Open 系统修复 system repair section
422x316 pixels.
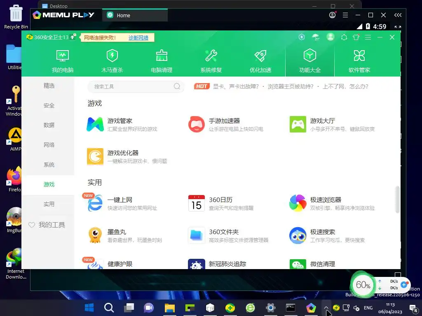pos(211,61)
